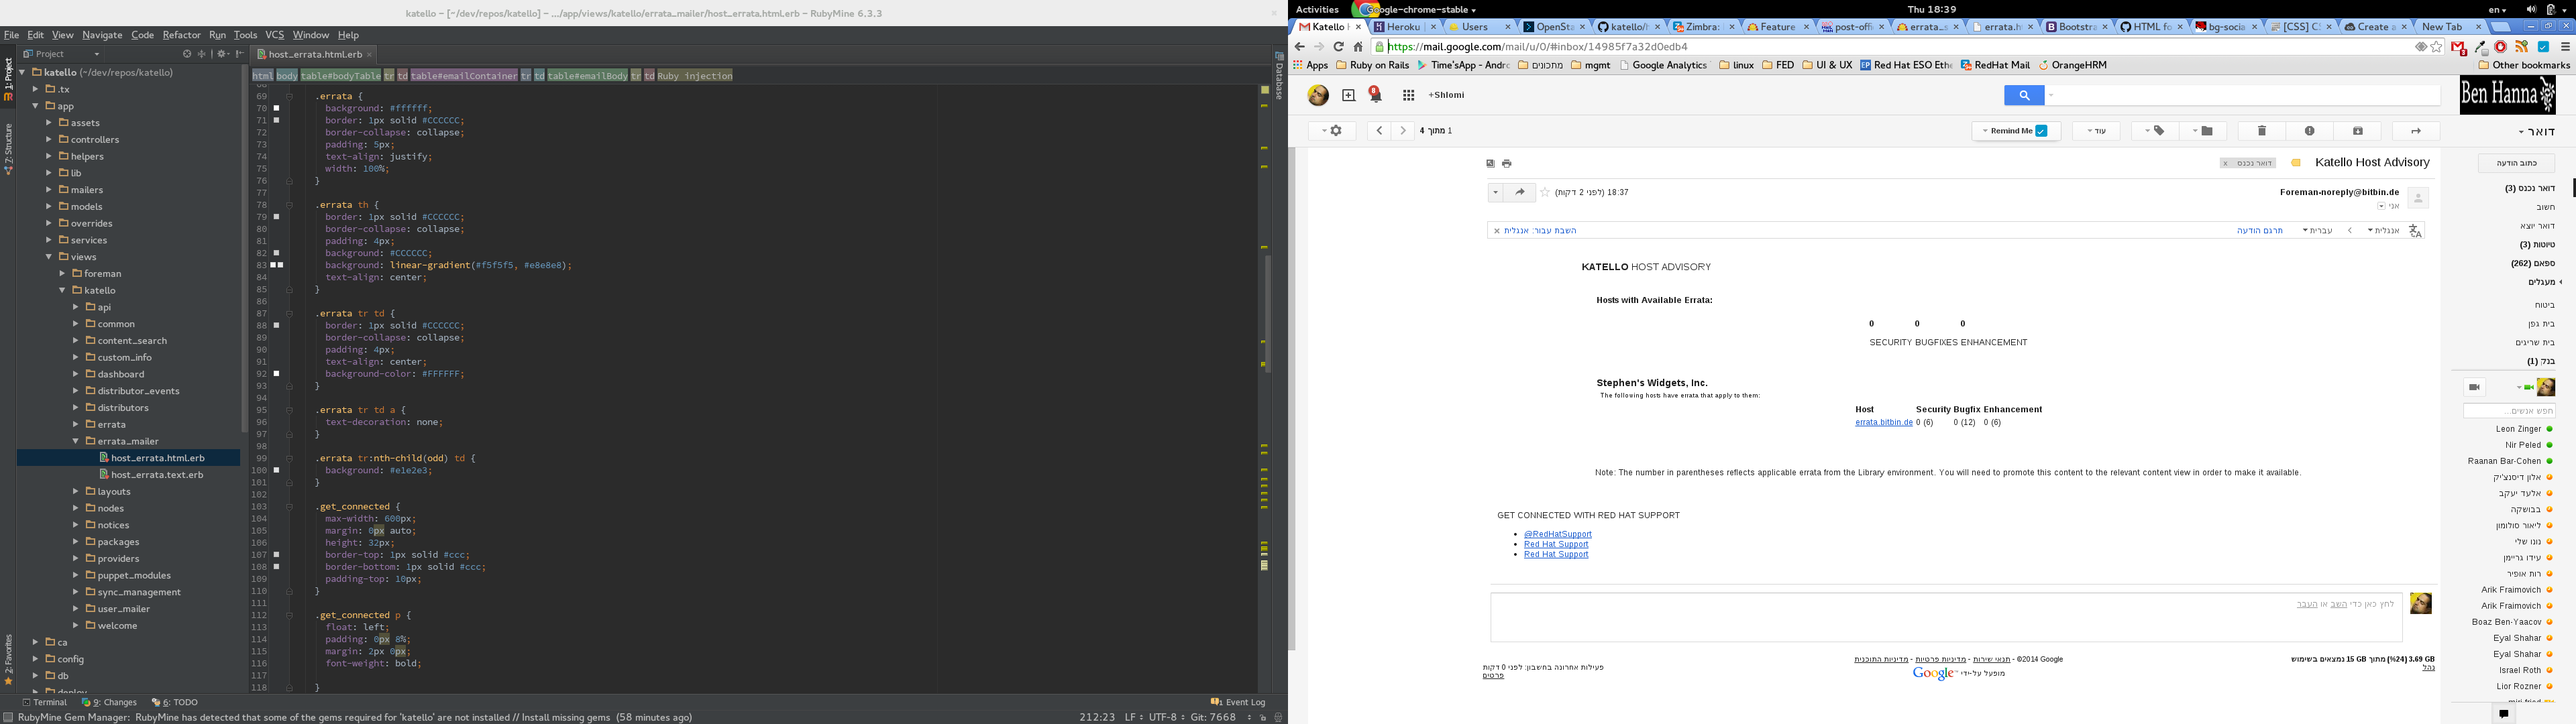Report spam with exclamation icon
The height and width of the screenshot is (724, 2576).
(x=2310, y=131)
